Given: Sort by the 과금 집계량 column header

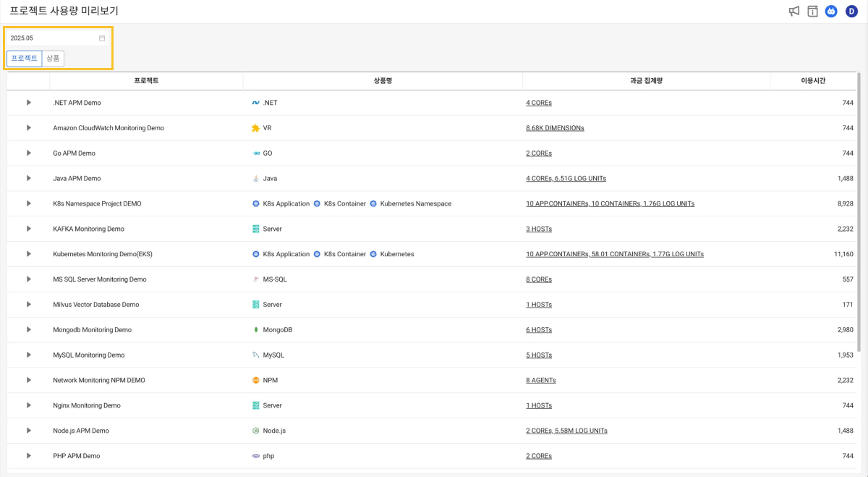Looking at the screenshot, I should pyautogui.click(x=646, y=81).
